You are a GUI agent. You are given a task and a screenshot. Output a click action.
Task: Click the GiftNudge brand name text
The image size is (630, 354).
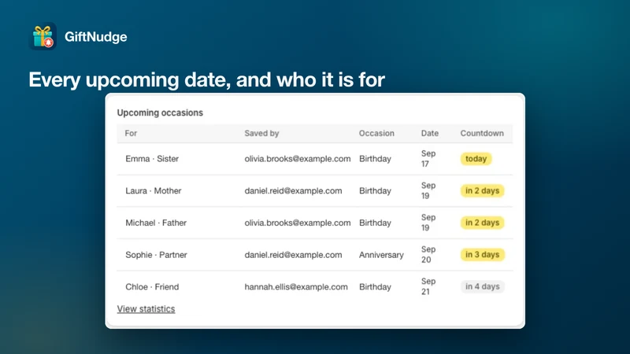[x=95, y=37]
